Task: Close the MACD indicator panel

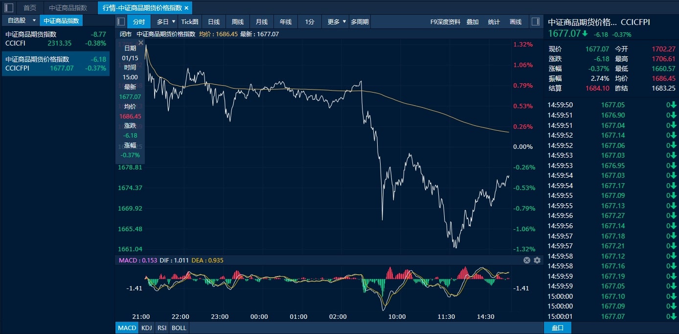Action: click(x=527, y=261)
